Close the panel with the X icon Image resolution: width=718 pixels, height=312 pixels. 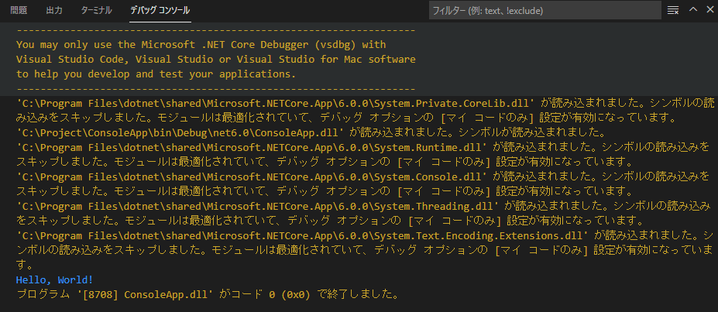click(x=709, y=9)
